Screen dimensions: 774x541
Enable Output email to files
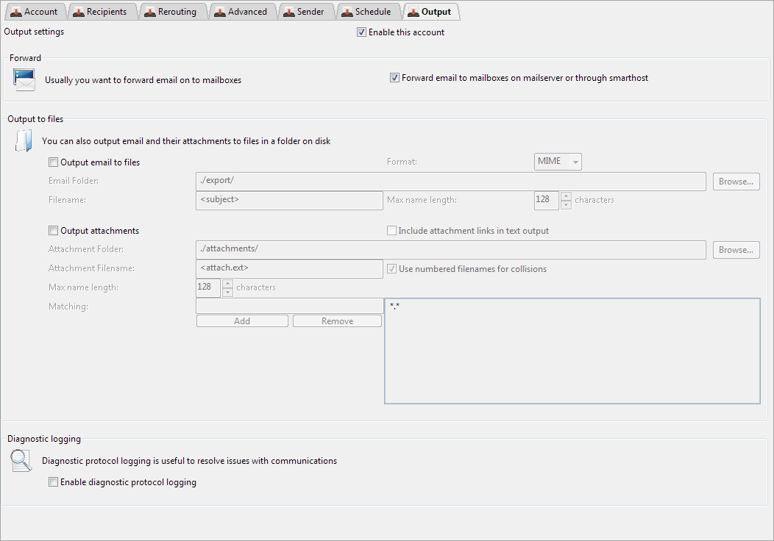pos(53,162)
